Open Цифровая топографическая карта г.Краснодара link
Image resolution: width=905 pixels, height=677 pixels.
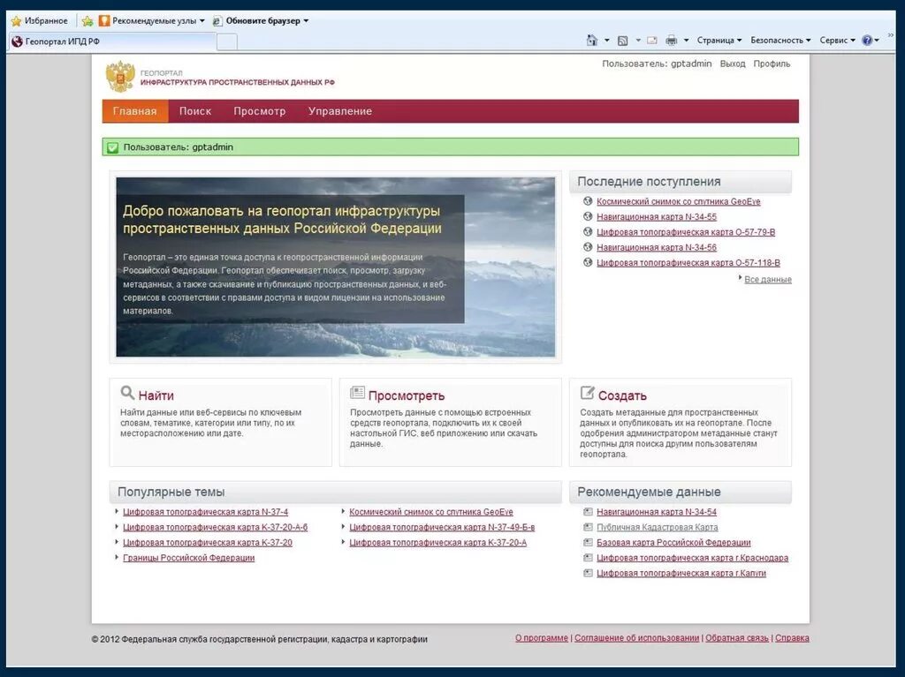click(x=693, y=558)
